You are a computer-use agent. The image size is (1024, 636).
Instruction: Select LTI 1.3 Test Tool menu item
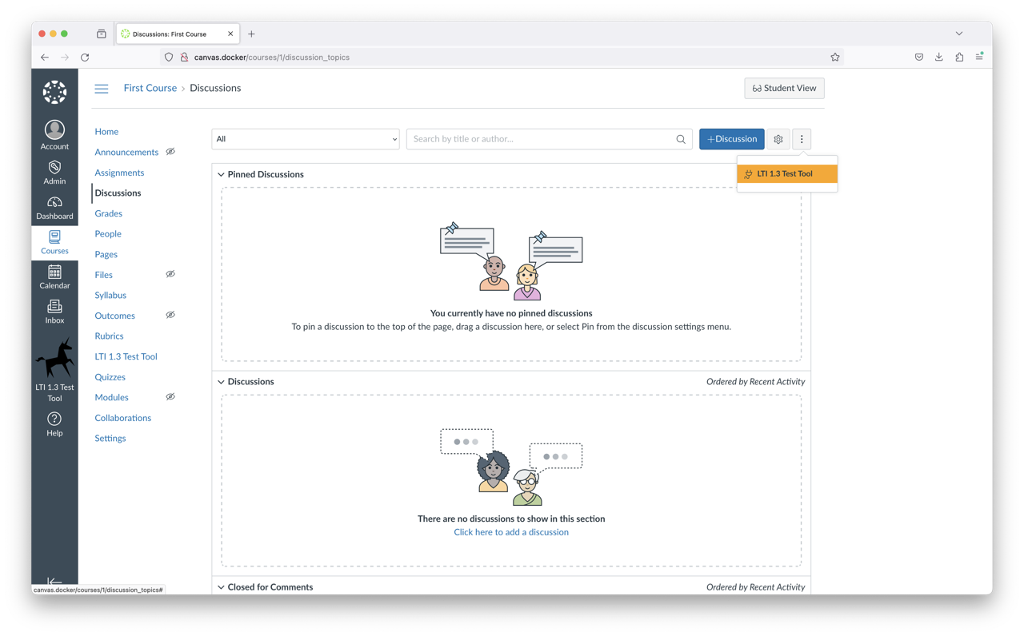coord(786,173)
